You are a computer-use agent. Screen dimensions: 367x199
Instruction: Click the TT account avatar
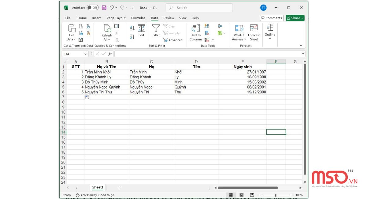[263, 8]
